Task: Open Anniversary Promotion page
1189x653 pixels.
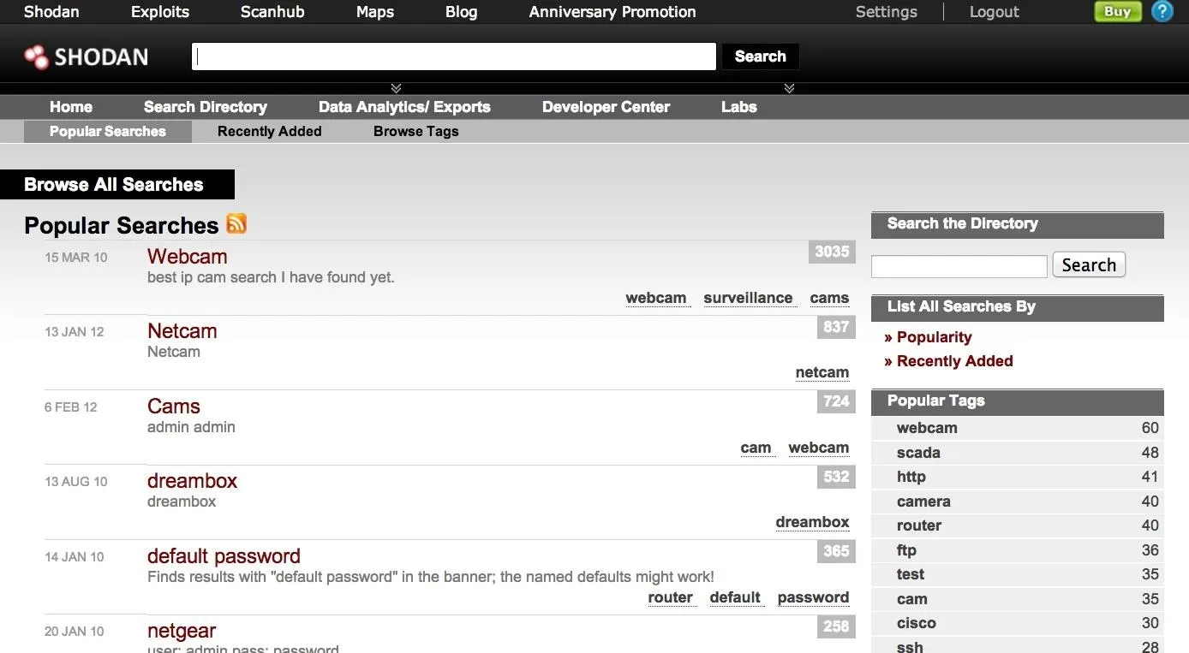Action: [x=612, y=12]
